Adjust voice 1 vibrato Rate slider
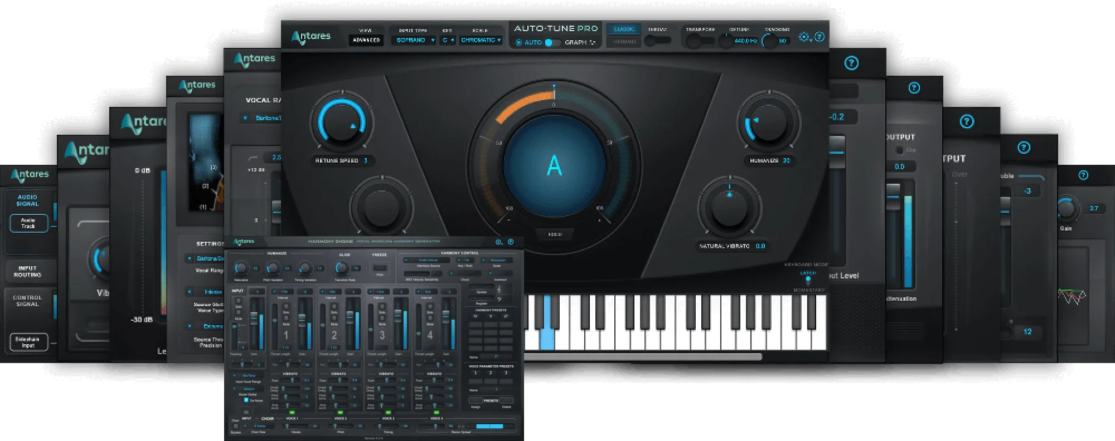 click(290, 380)
